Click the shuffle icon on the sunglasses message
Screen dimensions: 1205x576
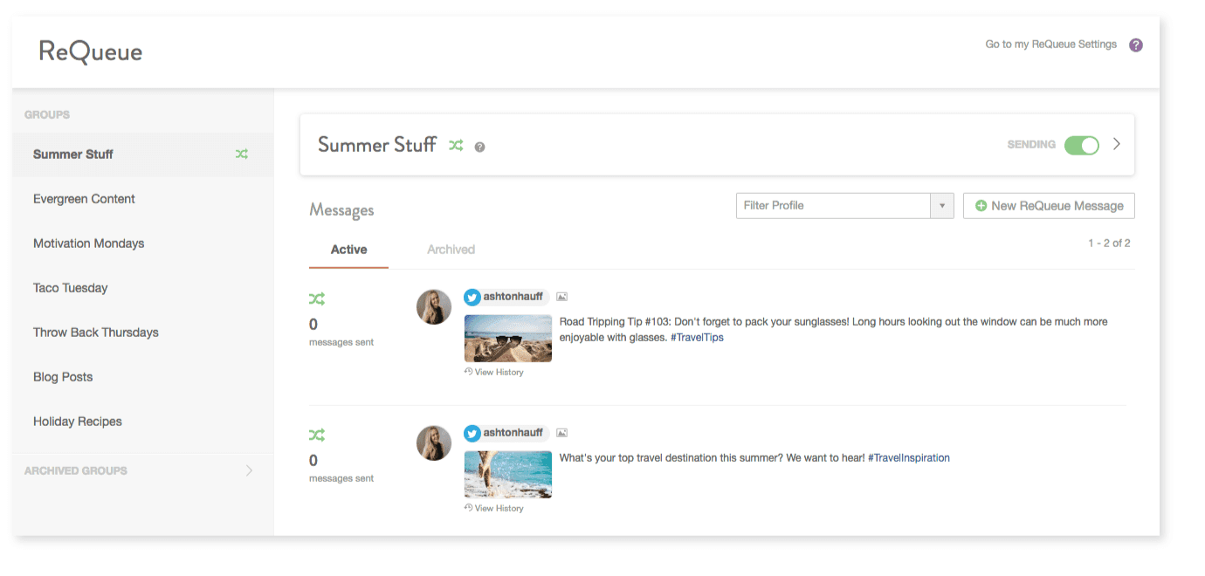pos(317,299)
